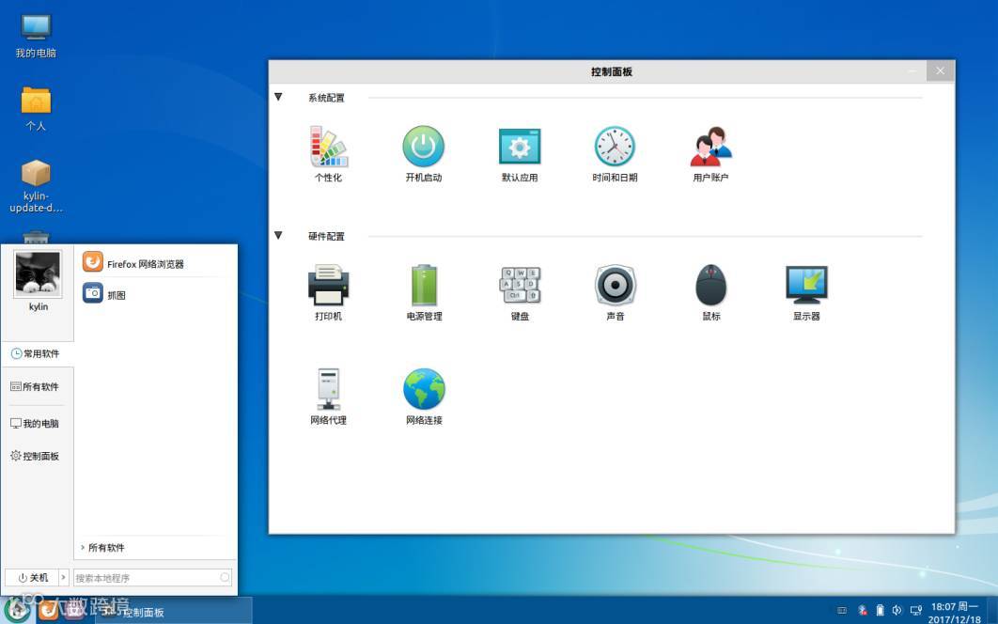This screenshot has height=624, width=998.
Task: Select 控制面板 taskbar window button
Action: coord(174,612)
